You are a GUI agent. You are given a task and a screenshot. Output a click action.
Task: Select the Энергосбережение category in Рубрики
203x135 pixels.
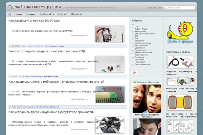pos(143,64)
